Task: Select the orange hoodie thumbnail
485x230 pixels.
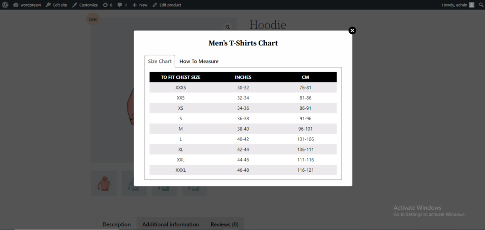Action: pyautogui.click(x=104, y=183)
